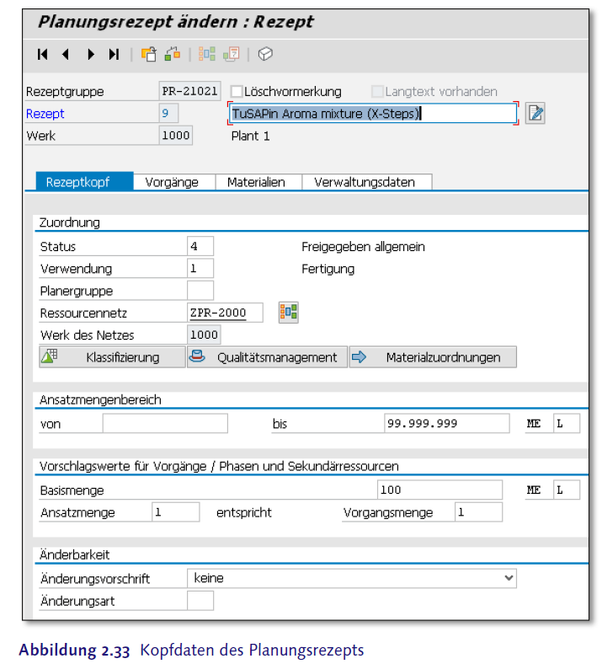
Task: Open the Materialien tab
Action: pos(256,182)
